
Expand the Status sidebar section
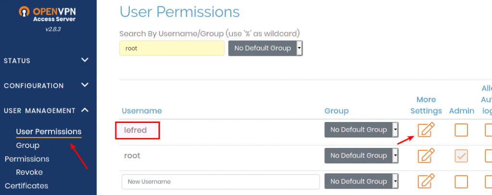click(47, 61)
